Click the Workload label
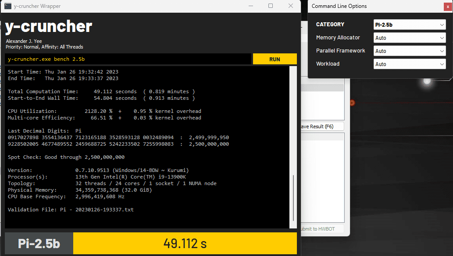This screenshot has height=256, width=453. 328,64
